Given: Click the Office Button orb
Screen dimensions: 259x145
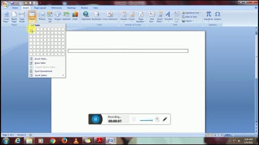Looking at the screenshot, I should click(5, 4).
